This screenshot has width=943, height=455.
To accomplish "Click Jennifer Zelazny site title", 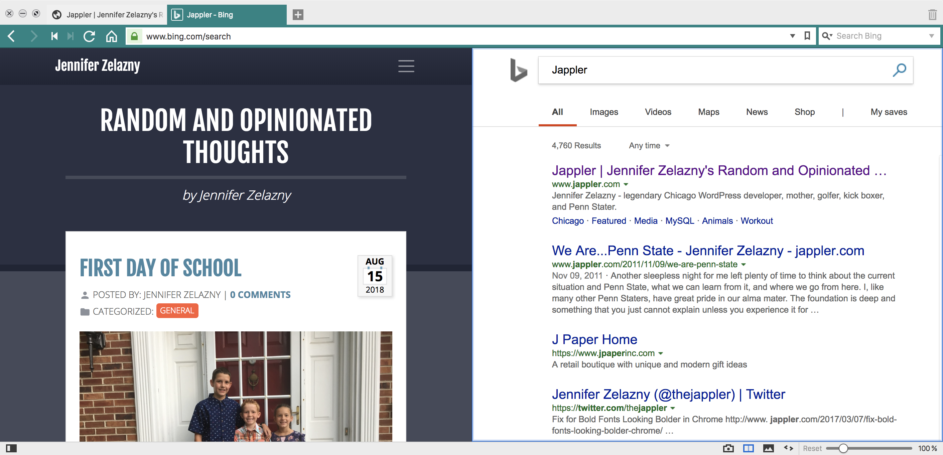I will tap(97, 66).
